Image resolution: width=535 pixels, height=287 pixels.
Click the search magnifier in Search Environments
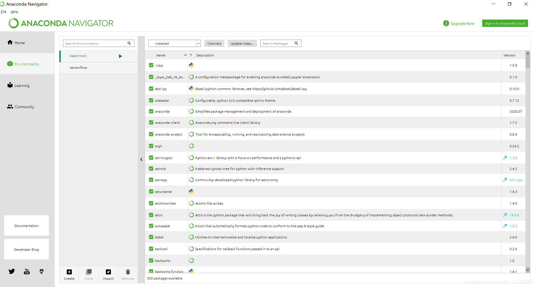click(x=129, y=43)
